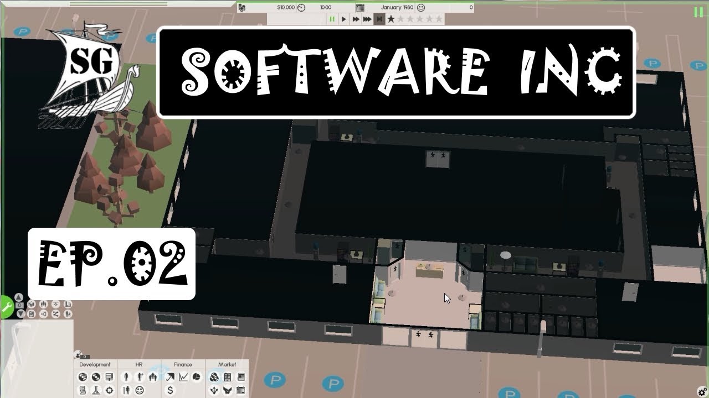This screenshot has width=709, height=398.
Task: Click the flask research icon under Development
Action: [x=96, y=390]
